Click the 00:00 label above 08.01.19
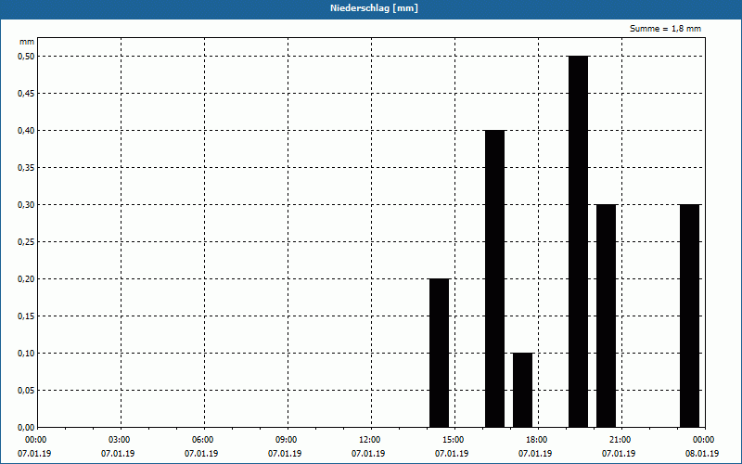Image resolution: width=742 pixels, height=464 pixels. (x=704, y=440)
